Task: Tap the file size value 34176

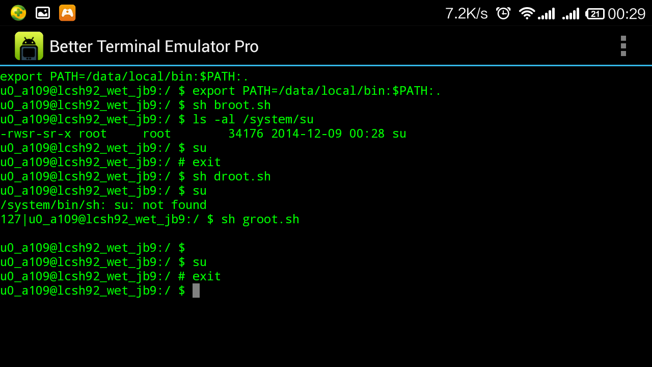Action: pyautogui.click(x=246, y=134)
